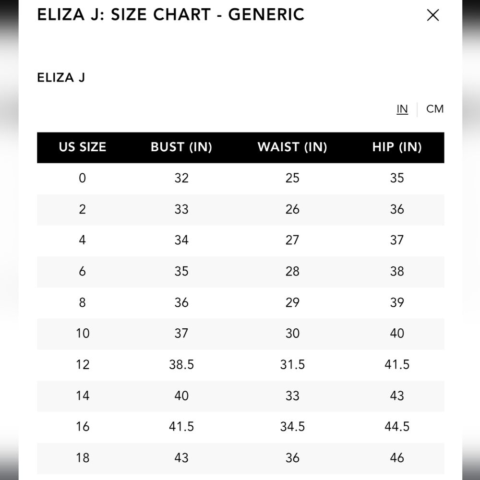Select US size 0 row label
The image size is (480, 480).
pos(83,178)
